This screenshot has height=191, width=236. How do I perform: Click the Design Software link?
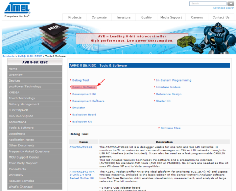click(84, 87)
